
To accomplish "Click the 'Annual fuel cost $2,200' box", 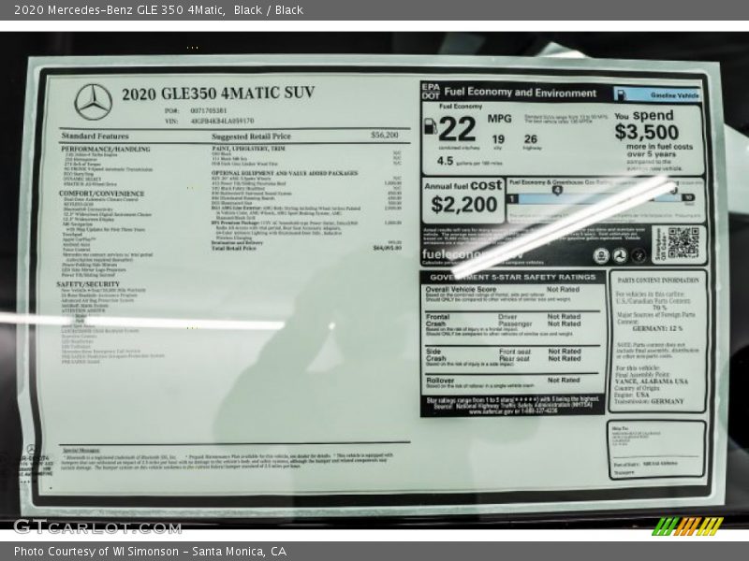I will pyautogui.click(x=463, y=200).
